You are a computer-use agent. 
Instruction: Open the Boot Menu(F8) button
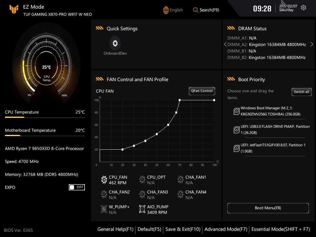point(268,208)
